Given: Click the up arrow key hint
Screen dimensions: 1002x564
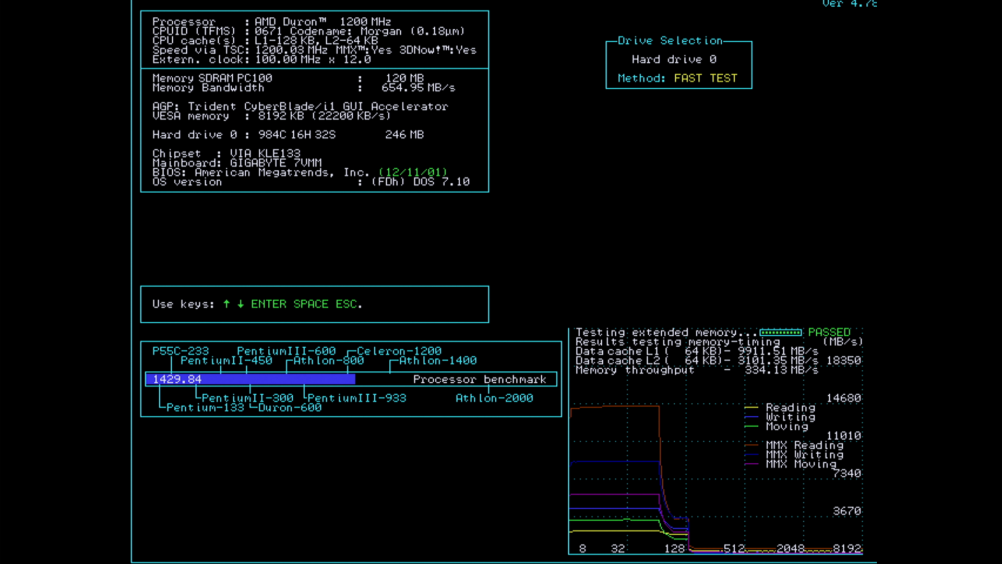Looking at the screenshot, I should (226, 304).
